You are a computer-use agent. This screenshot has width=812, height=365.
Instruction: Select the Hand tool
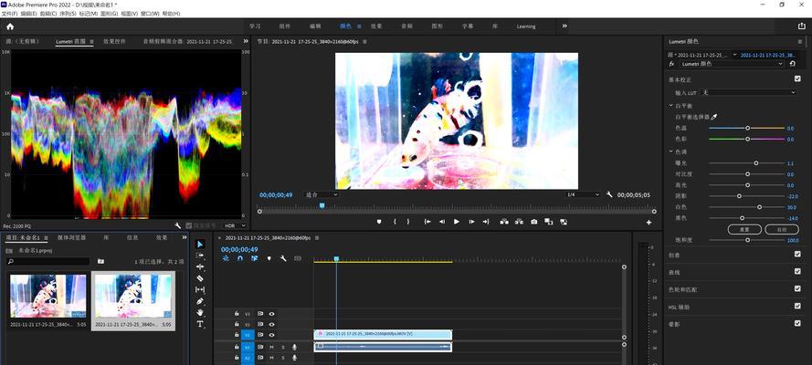click(200, 312)
